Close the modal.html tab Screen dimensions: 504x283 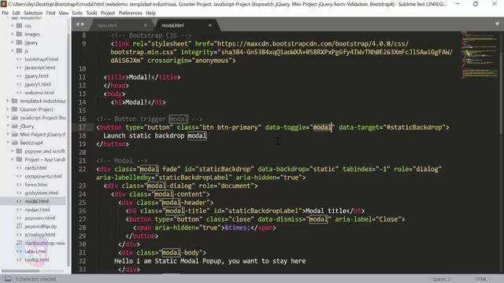click(x=210, y=25)
